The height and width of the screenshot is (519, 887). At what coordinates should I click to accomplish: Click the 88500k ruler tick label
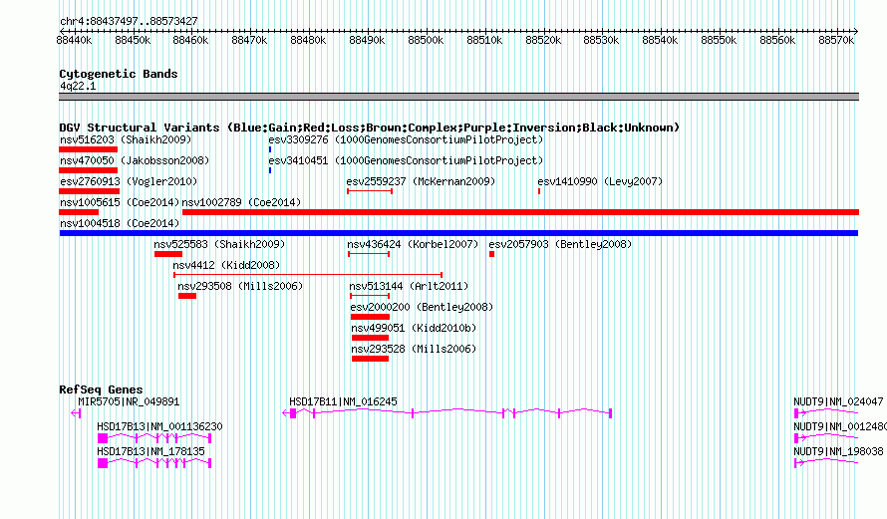coord(426,41)
